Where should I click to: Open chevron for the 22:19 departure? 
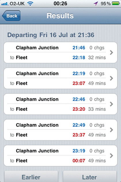click(111, 78)
